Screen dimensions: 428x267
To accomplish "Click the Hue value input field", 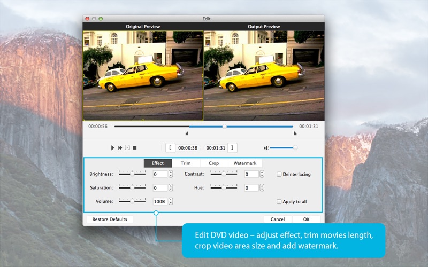I will (x=251, y=188).
